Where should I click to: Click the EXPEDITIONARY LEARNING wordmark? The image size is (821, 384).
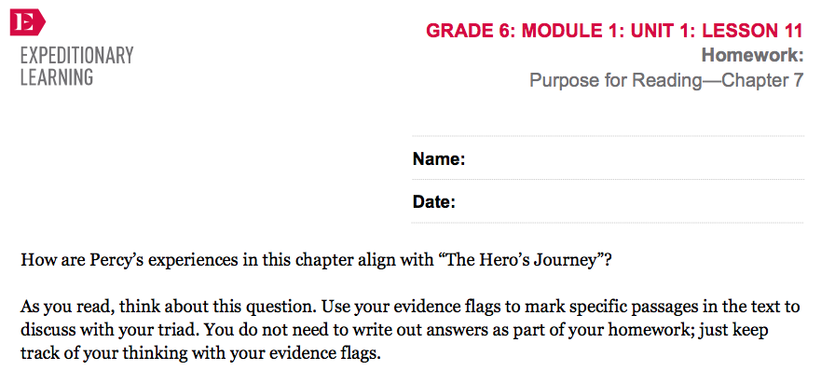[x=77, y=66]
